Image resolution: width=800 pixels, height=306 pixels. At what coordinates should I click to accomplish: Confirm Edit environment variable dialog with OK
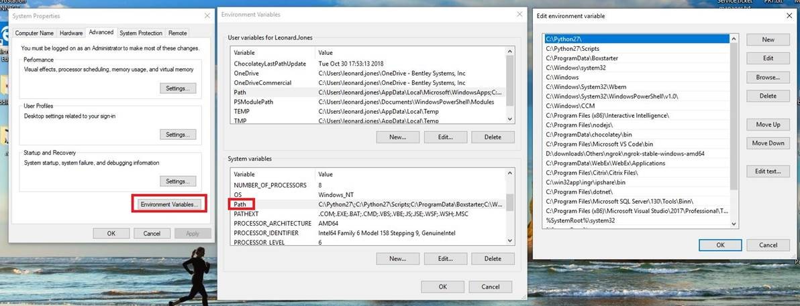pos(720,245)
